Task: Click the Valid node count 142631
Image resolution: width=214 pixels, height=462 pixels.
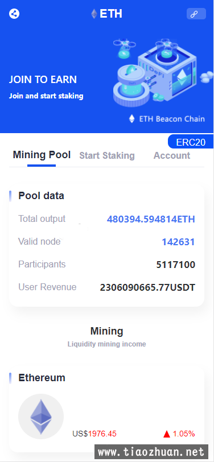Action: 178,242
